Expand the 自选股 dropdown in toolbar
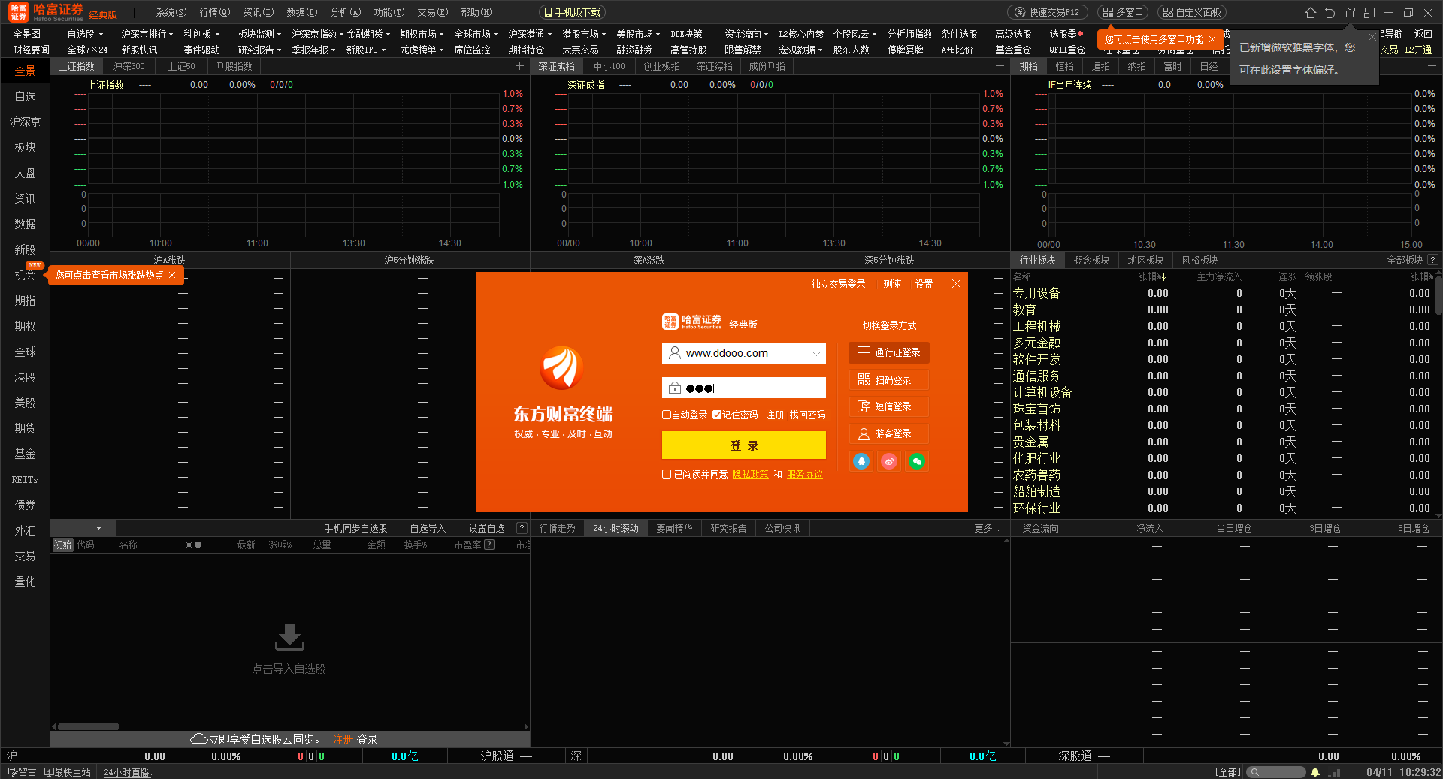The height and width of the screenshot is (779, 1443). click(101, 35)
